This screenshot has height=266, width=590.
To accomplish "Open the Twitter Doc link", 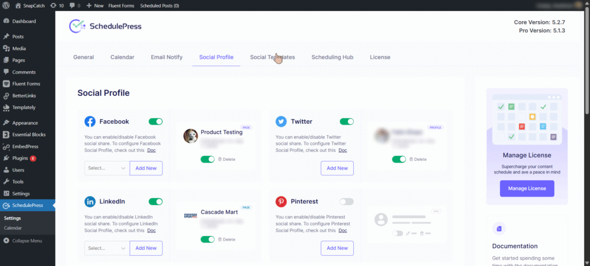I will 343,151.
